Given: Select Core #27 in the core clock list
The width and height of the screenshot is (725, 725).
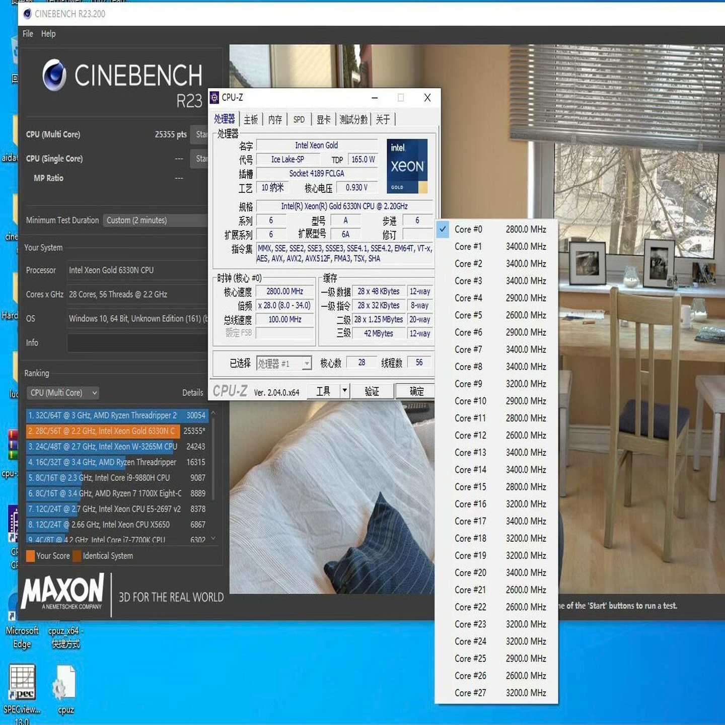Looking at the screenshot, I should 496,693.
